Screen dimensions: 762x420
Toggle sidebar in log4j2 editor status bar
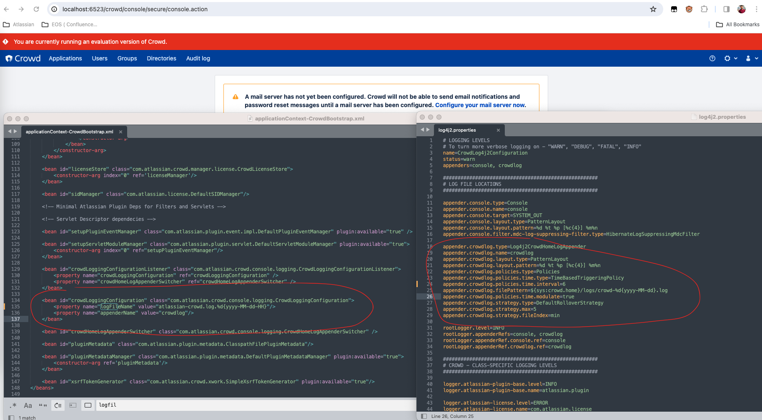point(424,416)
